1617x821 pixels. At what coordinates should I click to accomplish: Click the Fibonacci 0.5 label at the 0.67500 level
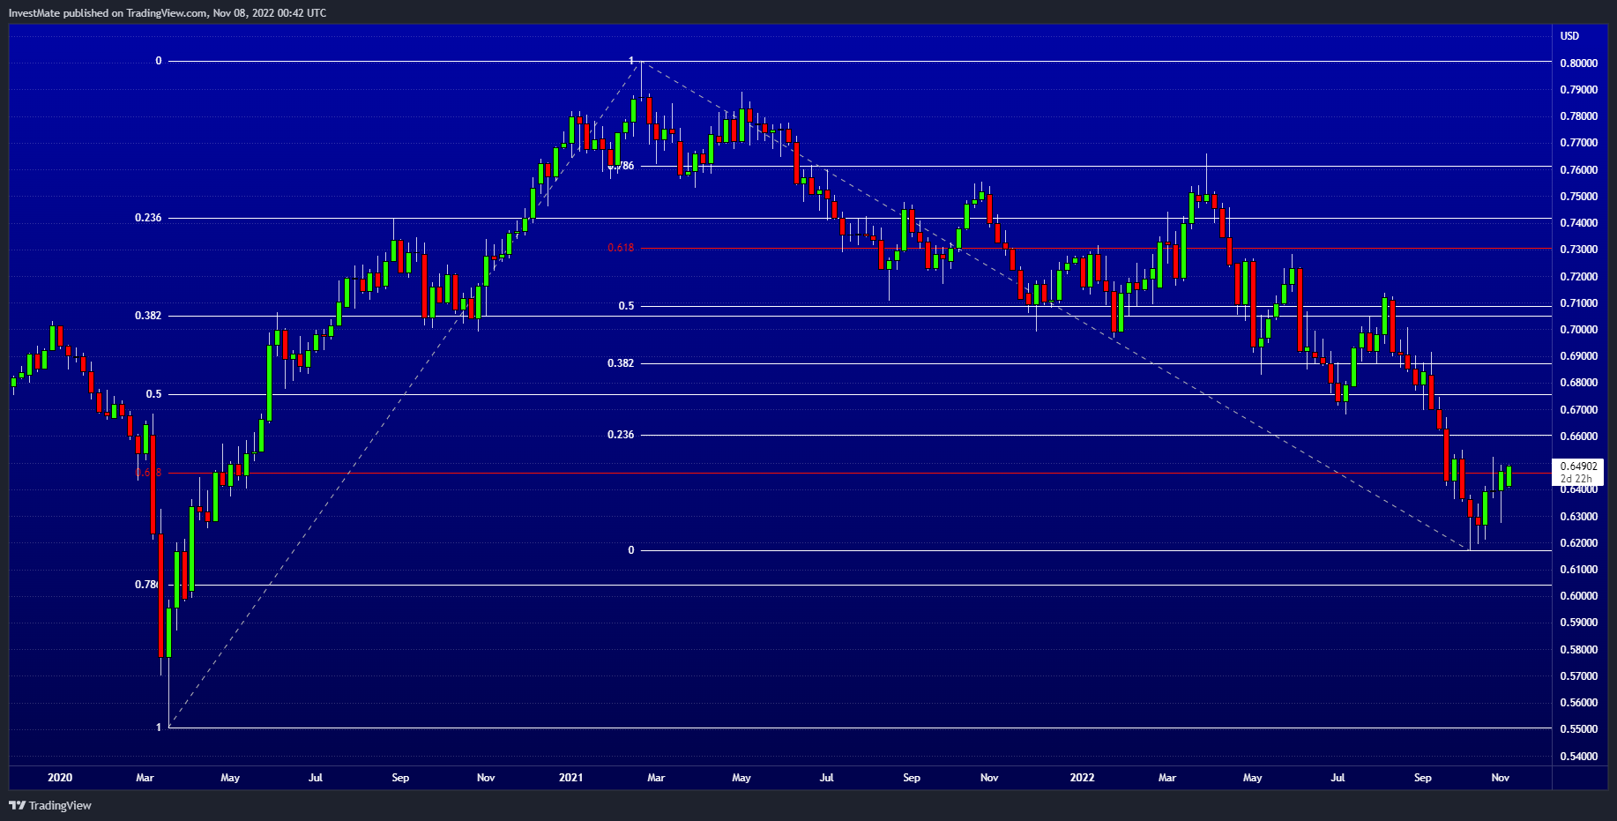154,394
